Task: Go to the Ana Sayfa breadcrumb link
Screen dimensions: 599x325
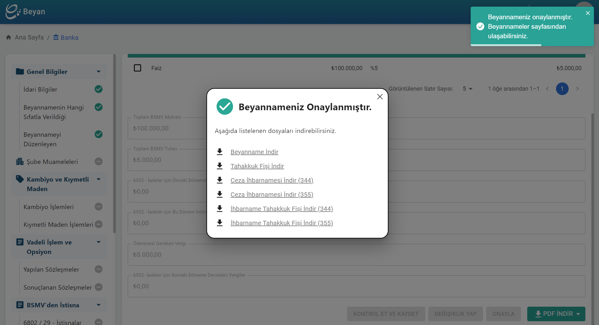Action: tap(29, 37)
